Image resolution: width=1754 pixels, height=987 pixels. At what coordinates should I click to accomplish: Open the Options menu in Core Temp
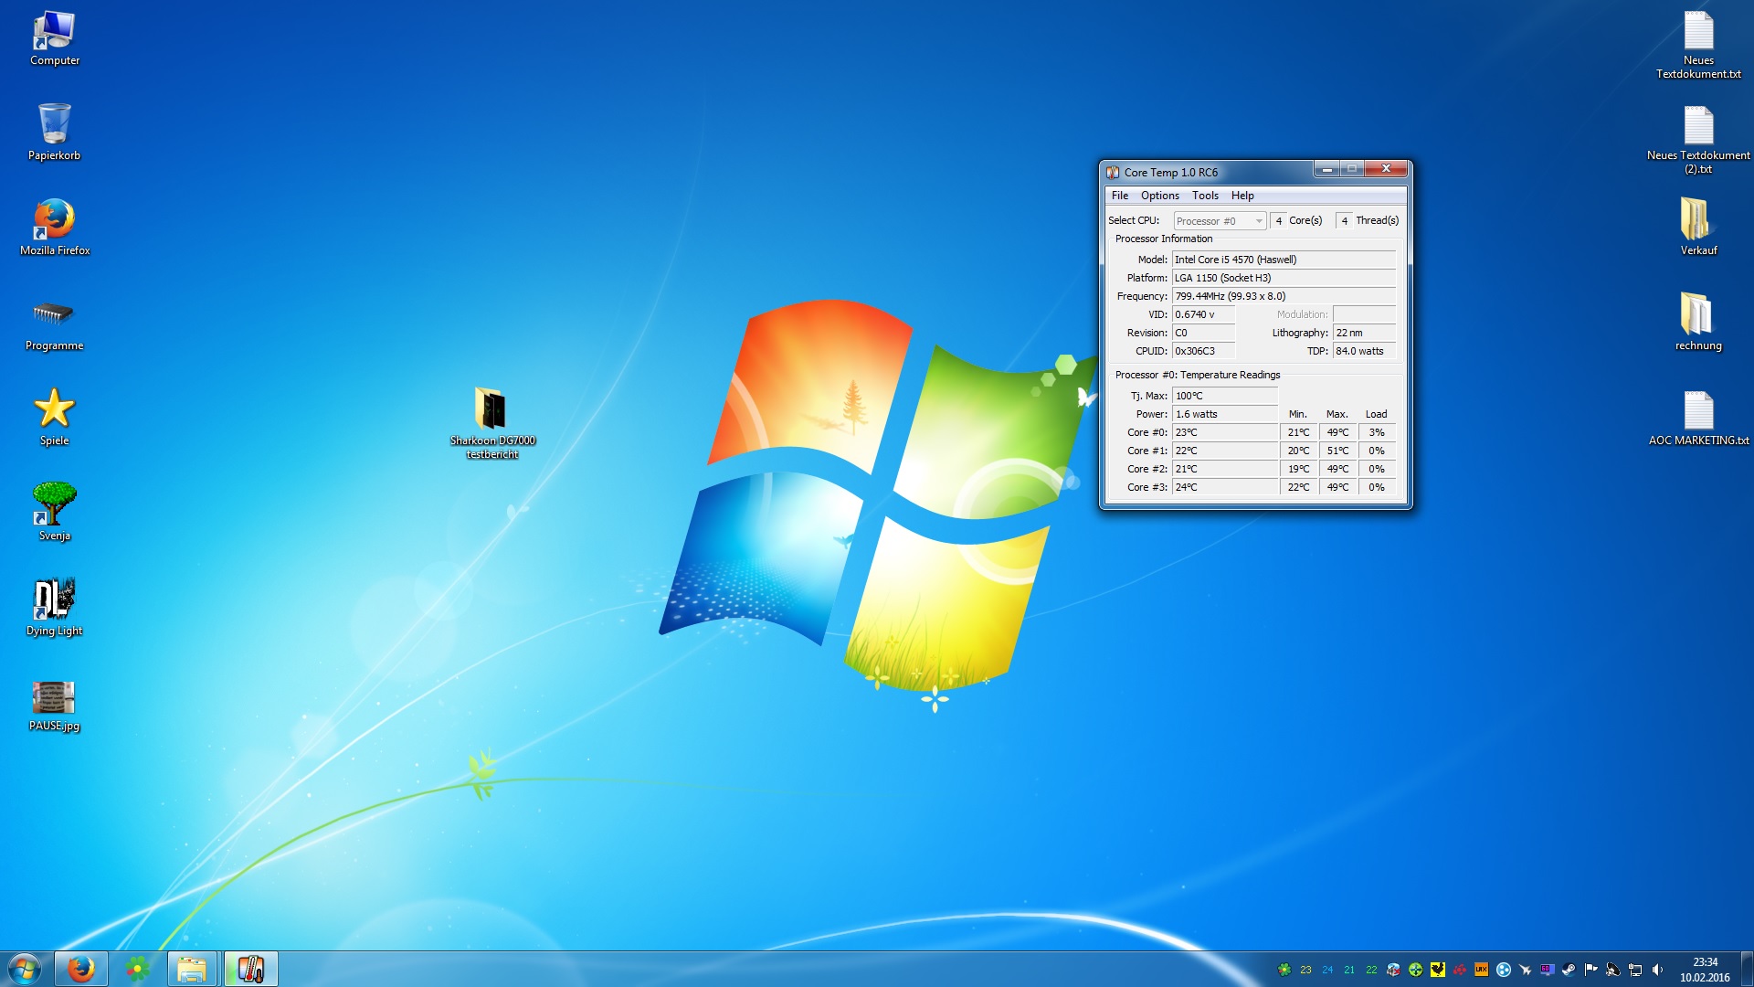click(1160, 196)
